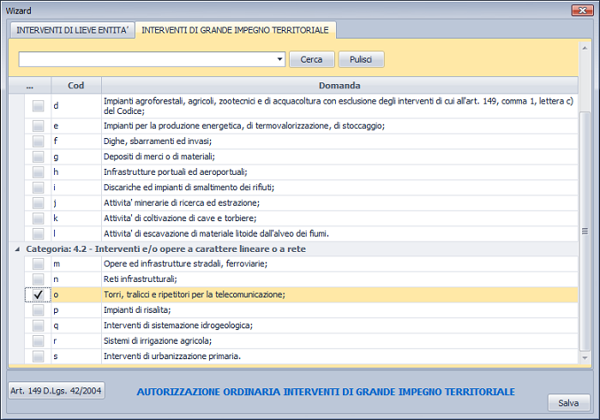This screenshot has height=420, width=600.
Task: Switch to INTERVENTI DI LIEVE ENTITA' tab
Action: pyautogui.click(x=70, y=30)
